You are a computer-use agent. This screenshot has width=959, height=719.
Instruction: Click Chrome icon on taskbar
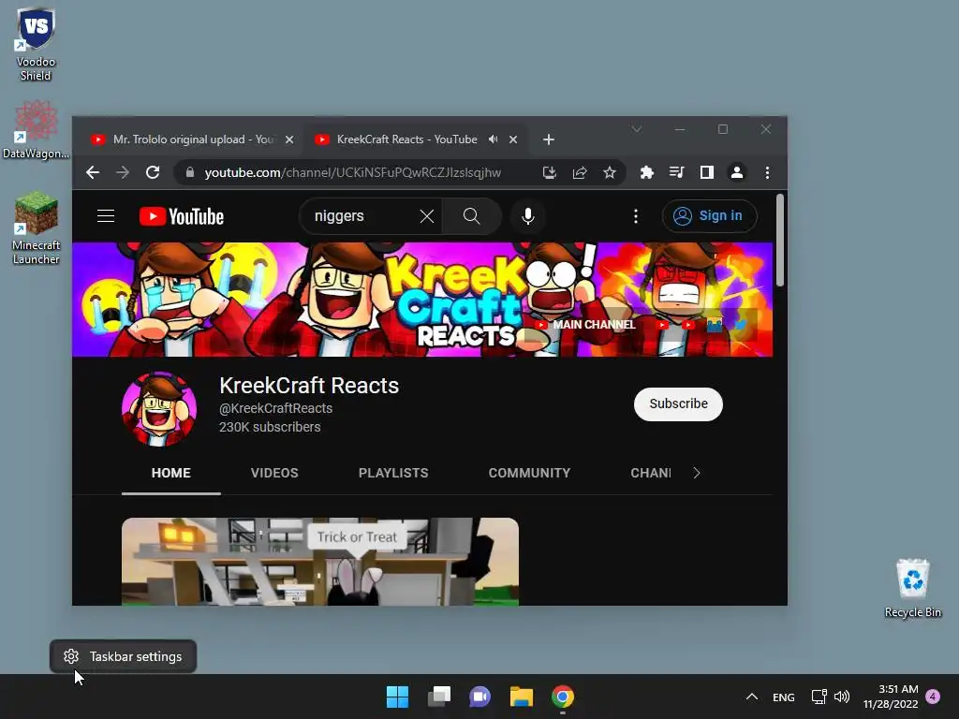563,697
